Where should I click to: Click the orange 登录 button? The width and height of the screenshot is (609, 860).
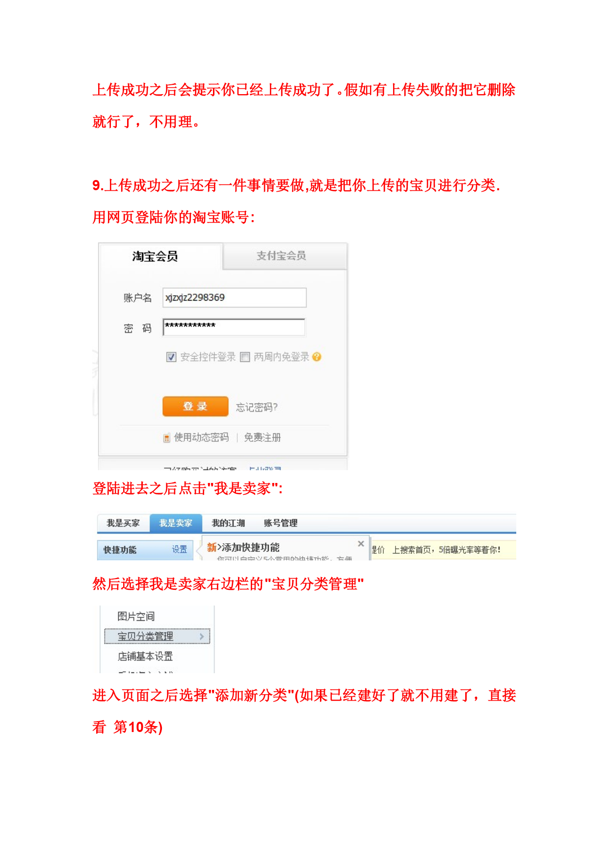point(195,406)
